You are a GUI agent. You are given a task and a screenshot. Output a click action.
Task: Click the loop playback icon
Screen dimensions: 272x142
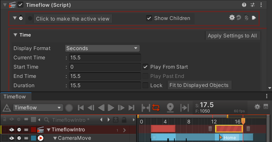coord(156,107)
